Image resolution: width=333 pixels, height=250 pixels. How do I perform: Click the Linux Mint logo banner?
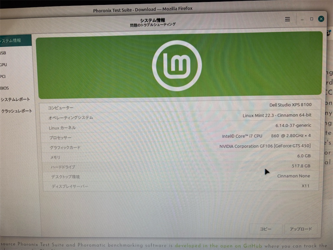coord(180,65)
